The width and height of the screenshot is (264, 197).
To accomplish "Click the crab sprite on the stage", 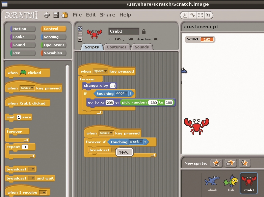I will click(x=196, y=126).
